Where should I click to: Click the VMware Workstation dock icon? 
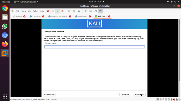point(5,53)
